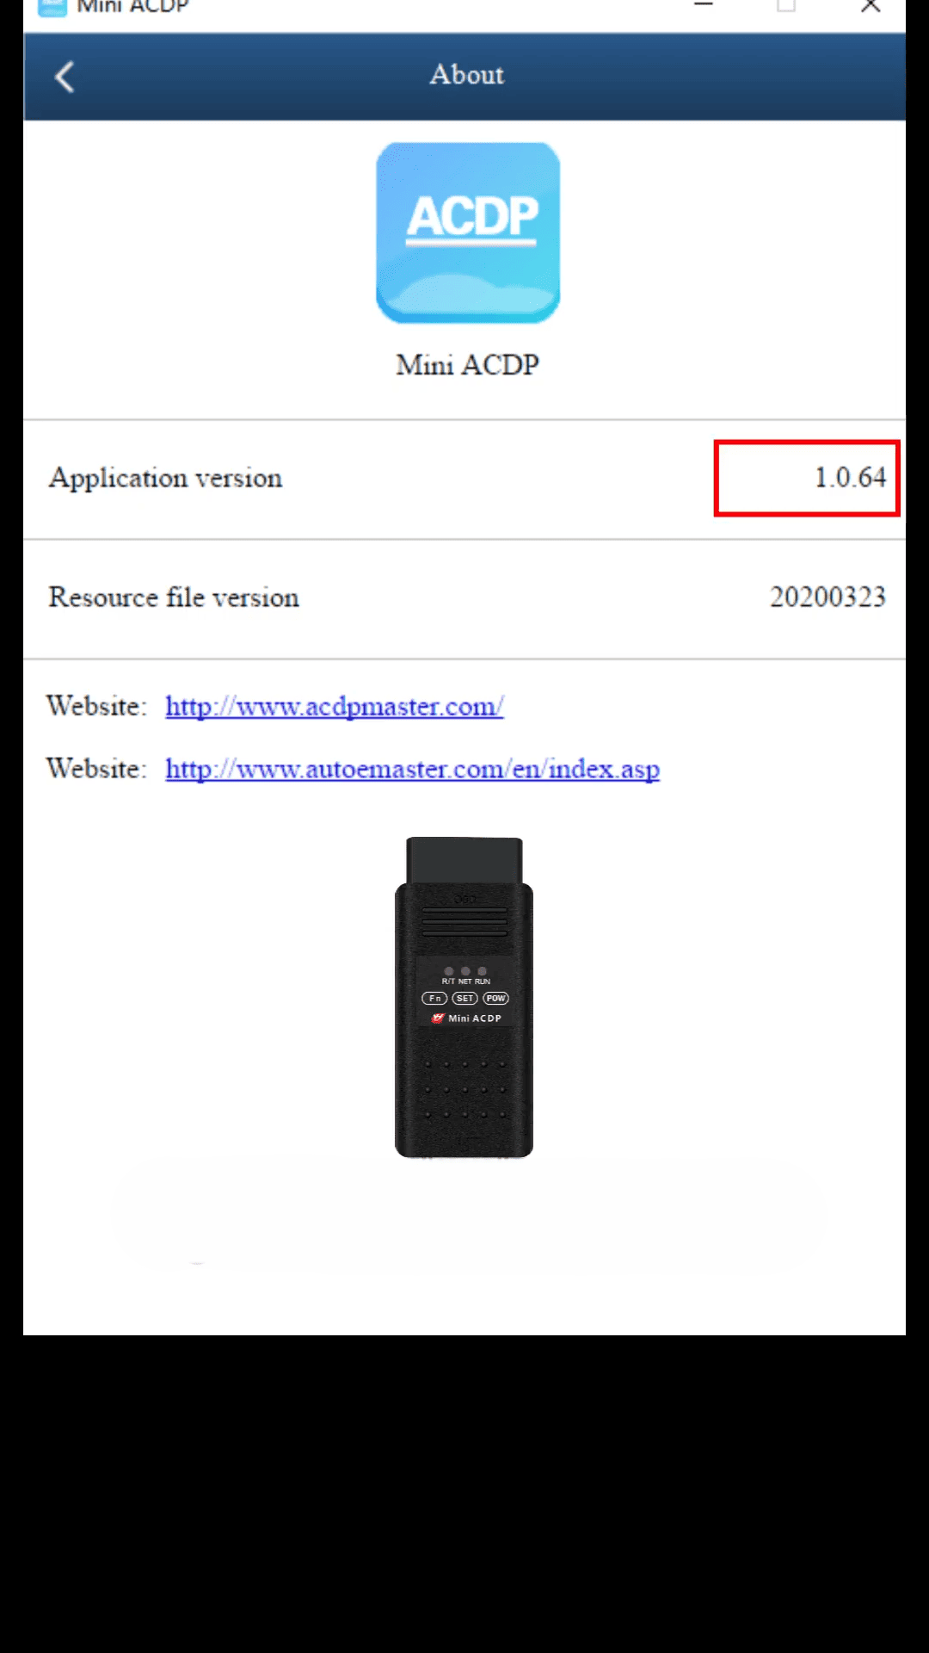
Task: Open the acdpmaster.com website link
Action: click(x=335, y=707)
